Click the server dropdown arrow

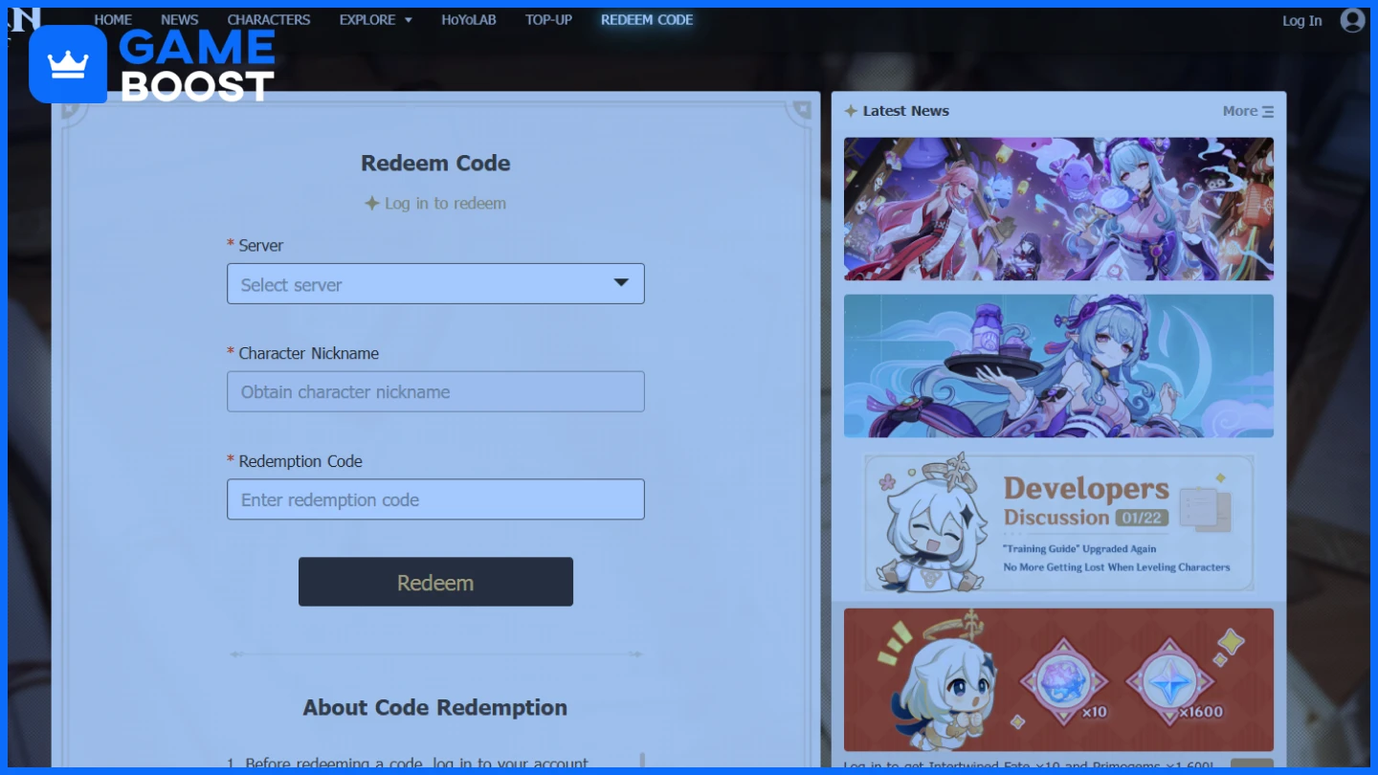coord(621,282)
